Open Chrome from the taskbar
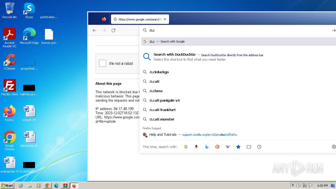The image size is (336, 189). tap(48, 186)
